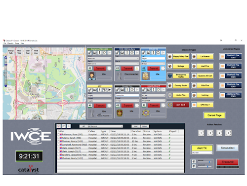247x186 pixels.
Task: Click the fire icon beside La Huerta
Action: coord(194,57)
